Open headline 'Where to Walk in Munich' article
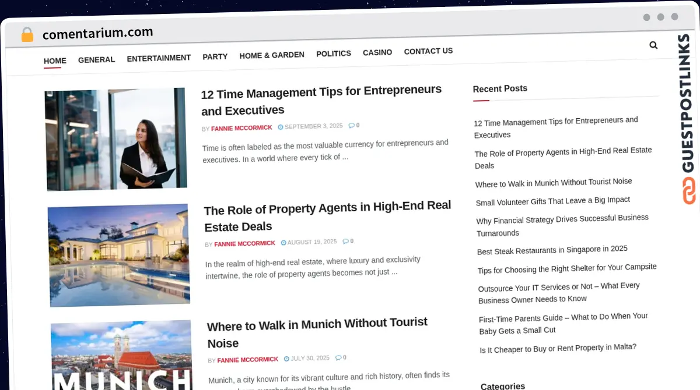 tap(317, 332)
